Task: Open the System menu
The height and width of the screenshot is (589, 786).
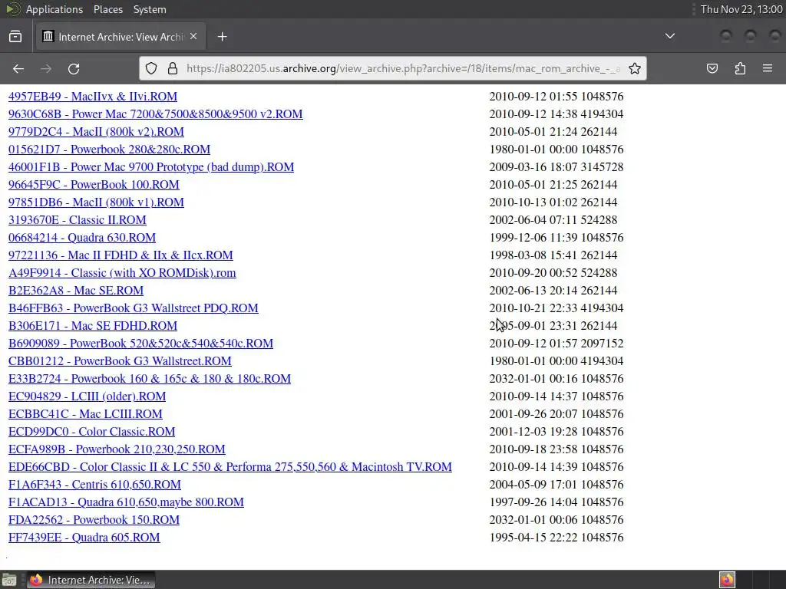Action: (x=150, y=9)
